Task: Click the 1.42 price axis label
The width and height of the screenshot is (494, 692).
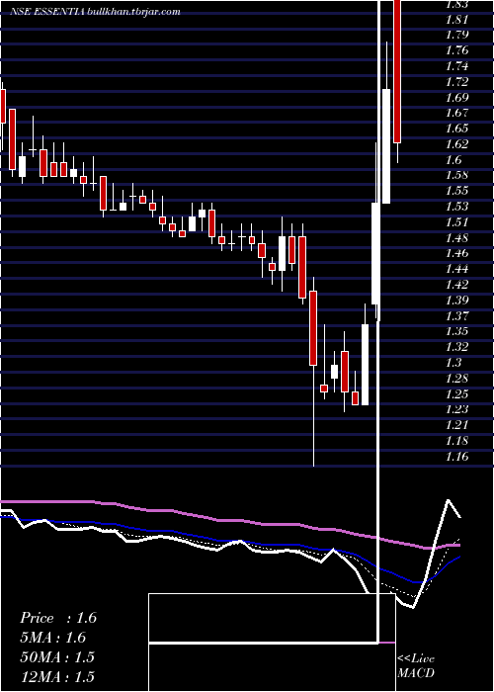Action: point(456,285)
